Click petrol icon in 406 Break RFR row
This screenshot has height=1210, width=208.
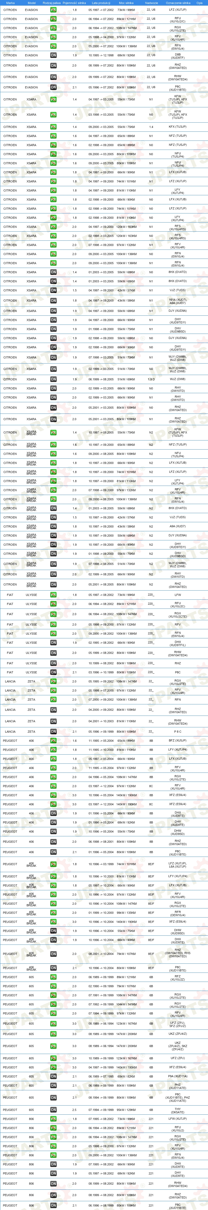click(x=53, y=913)
